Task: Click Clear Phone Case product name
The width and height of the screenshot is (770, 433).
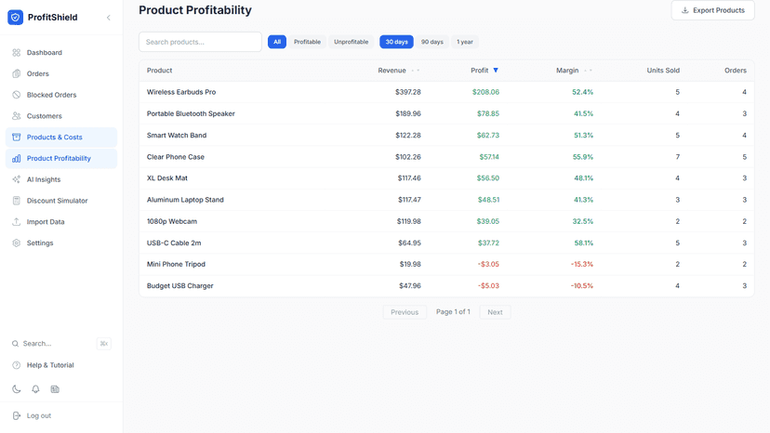Action: pyautogui.click(x=176, y=157)
